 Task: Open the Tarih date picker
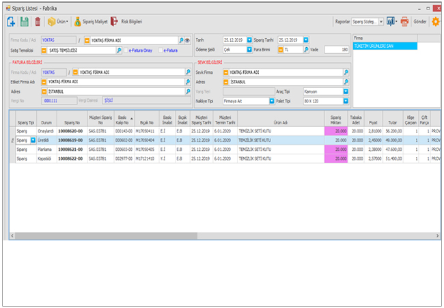[249, 40]
